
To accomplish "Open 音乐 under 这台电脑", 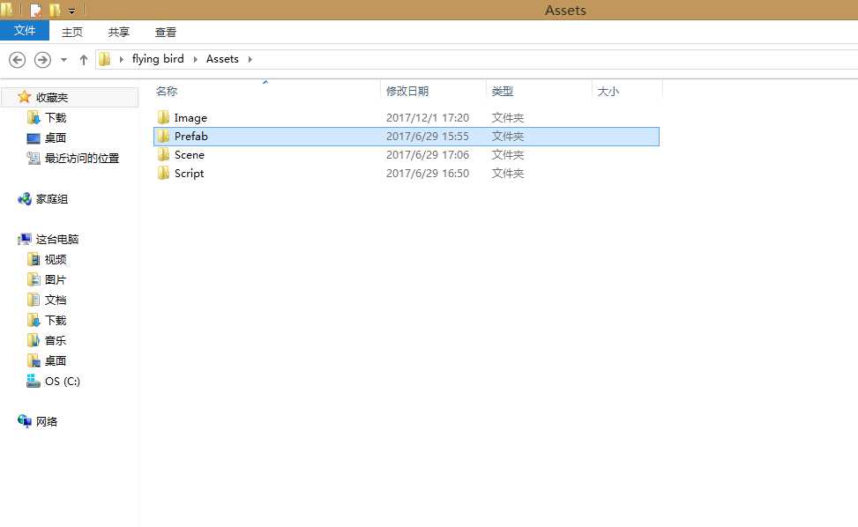I will click(56, 340).
